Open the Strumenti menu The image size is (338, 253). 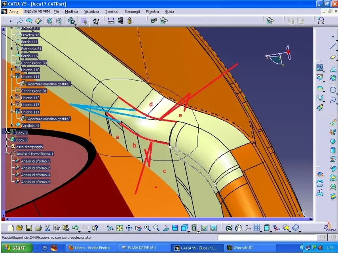pos(132,11)
